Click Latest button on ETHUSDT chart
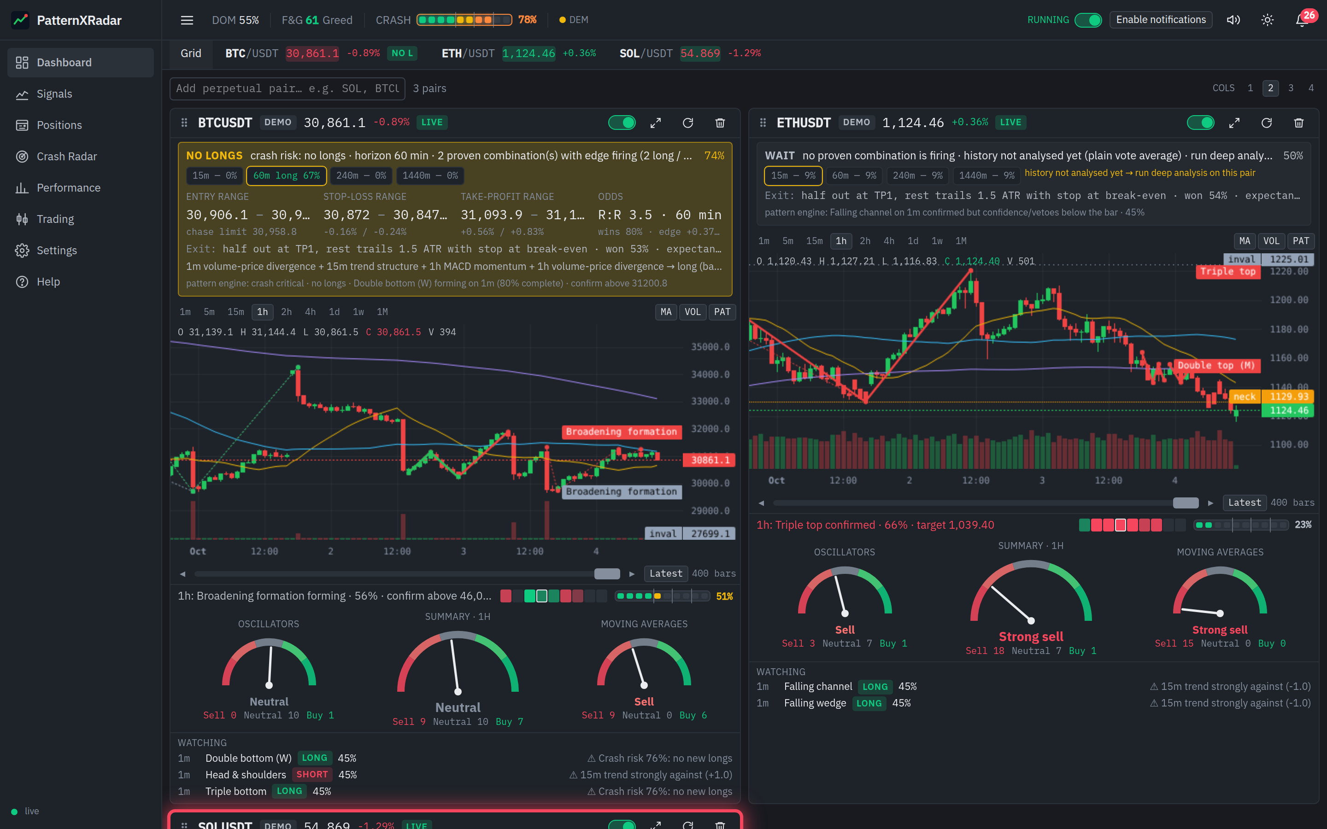The height and width of the screenshot is (829, 1327). [1244, 503]
